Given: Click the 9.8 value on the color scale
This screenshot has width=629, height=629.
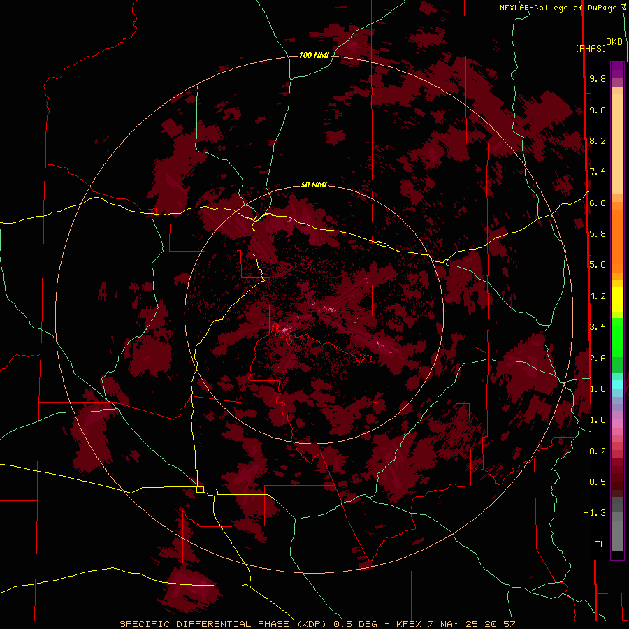Looking at the screenshot, I should 598,78.
